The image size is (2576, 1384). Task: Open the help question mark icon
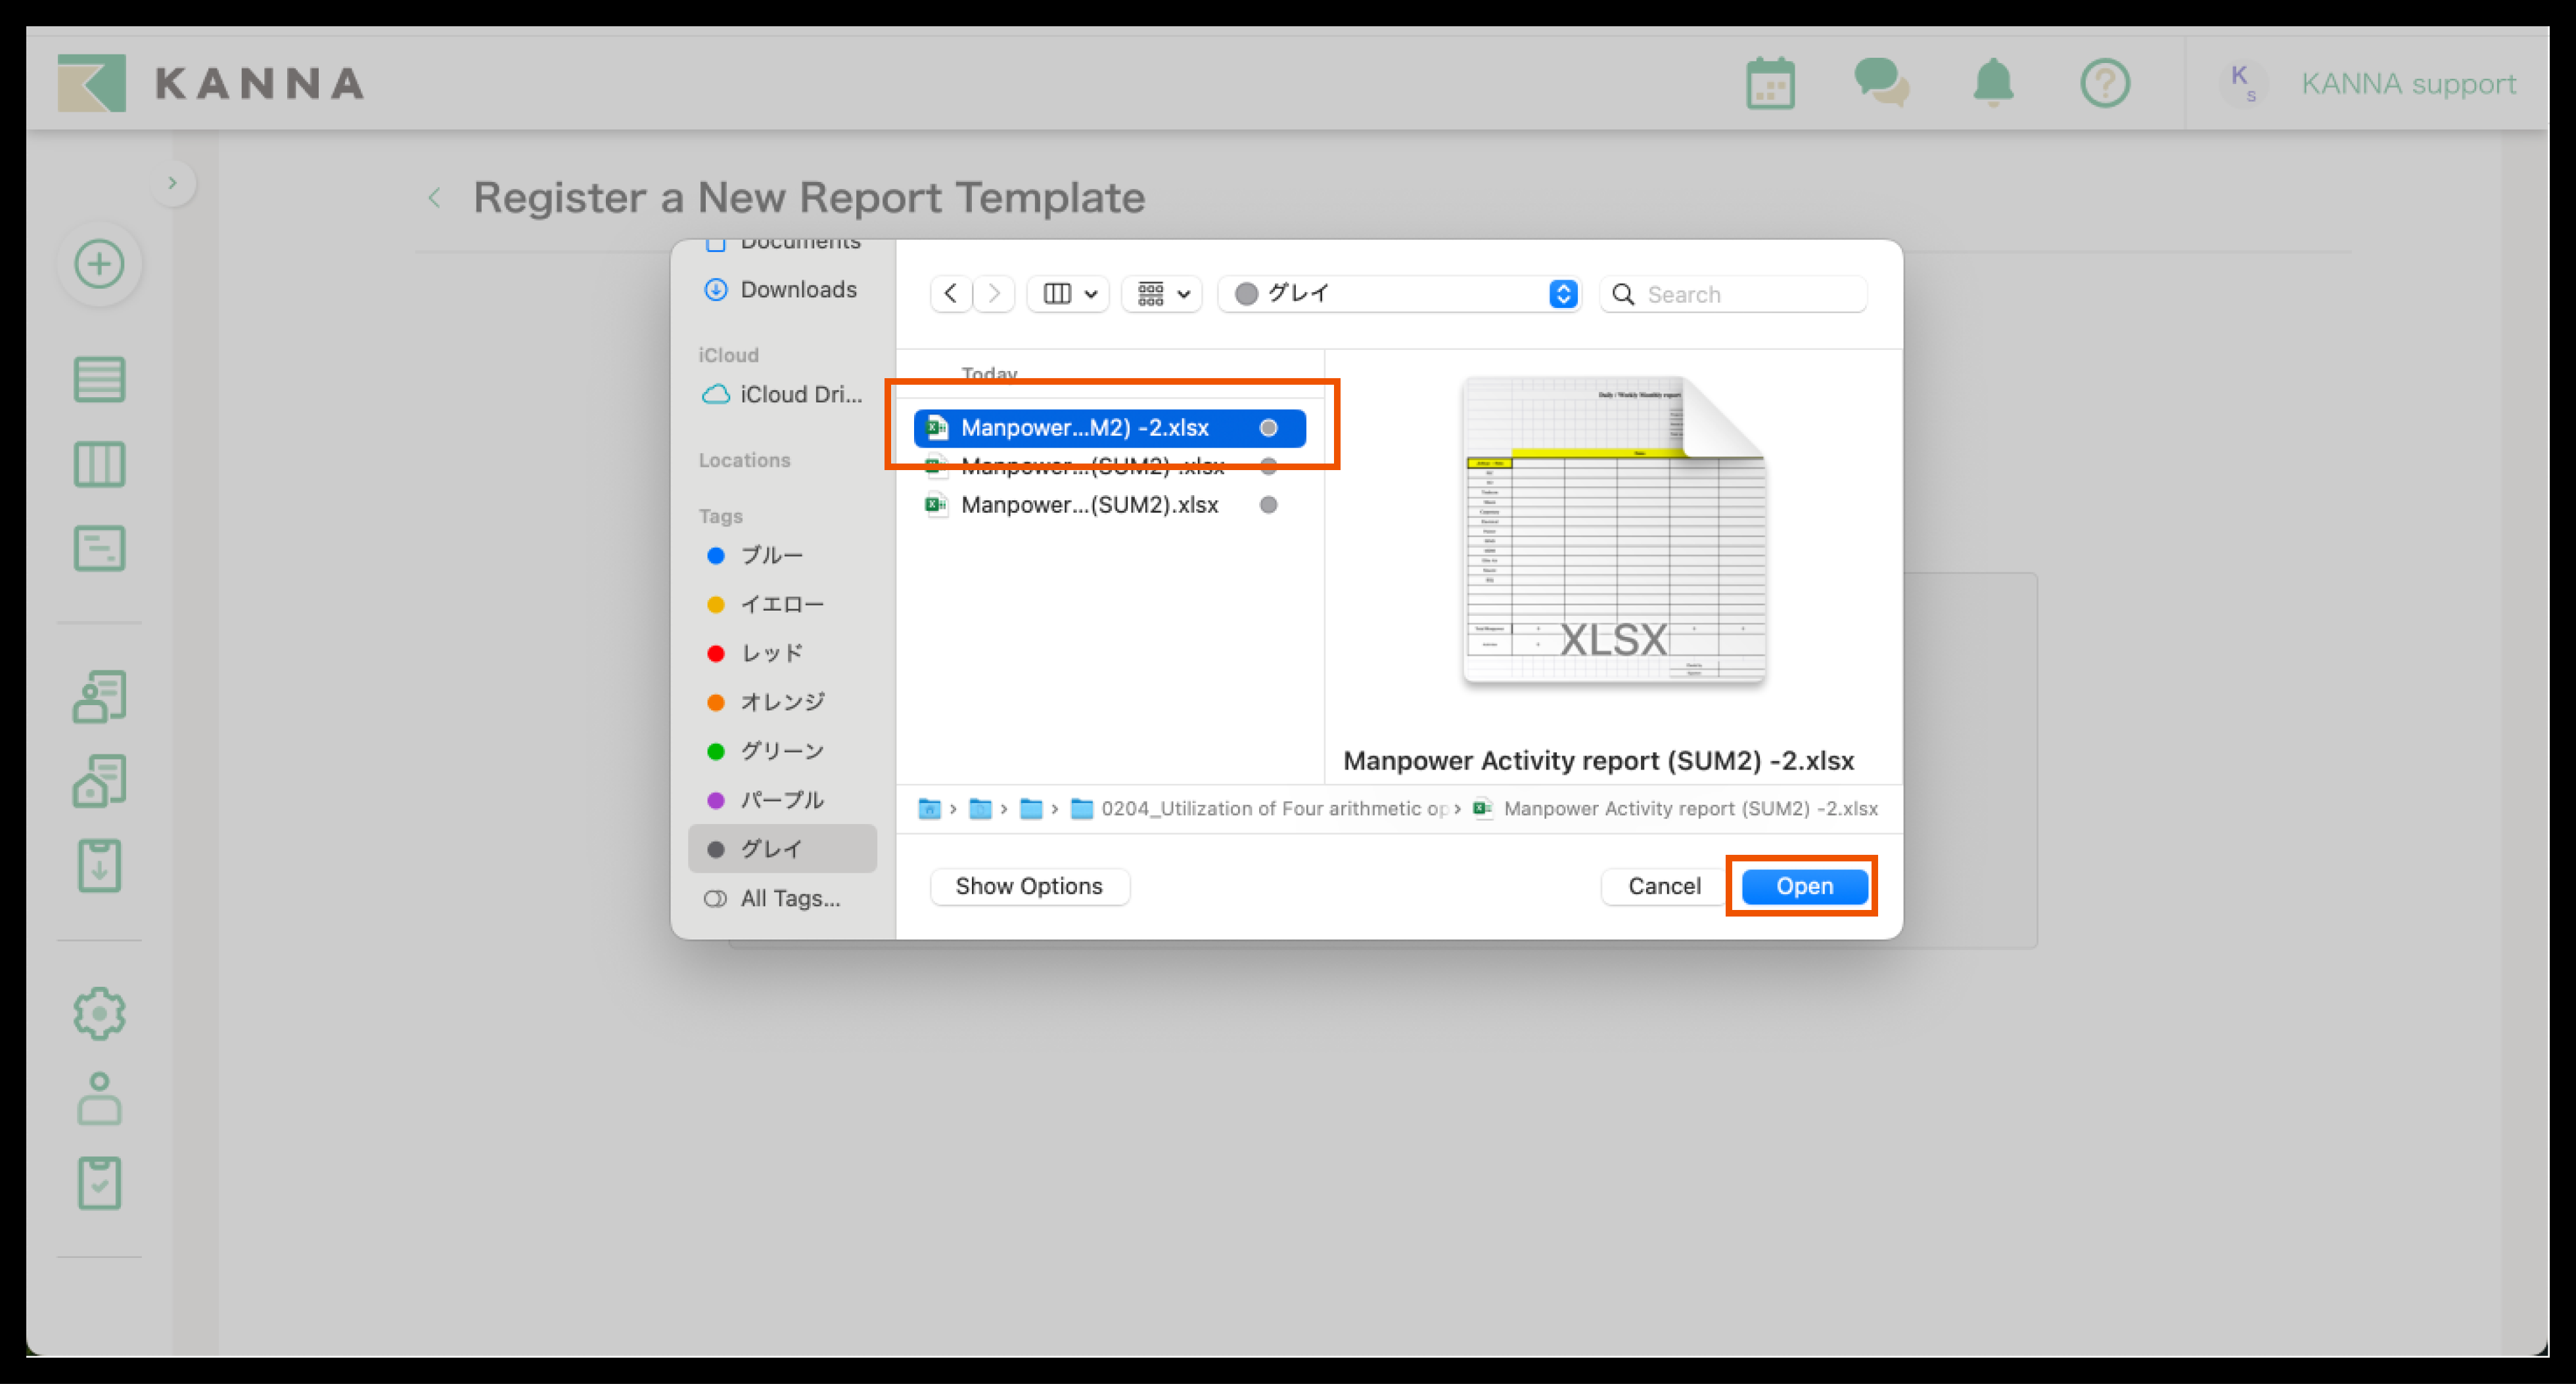pyautogui.click(x=2105, y=83)
